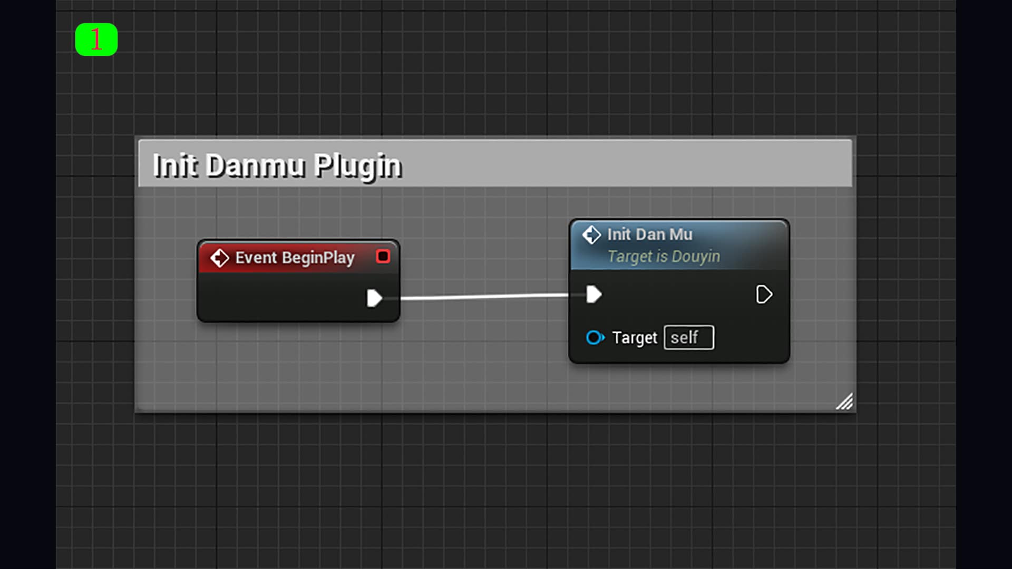Click the red delegate pin on Event BeginPlay
1012x569 pixels.
(x=383, y=257)
